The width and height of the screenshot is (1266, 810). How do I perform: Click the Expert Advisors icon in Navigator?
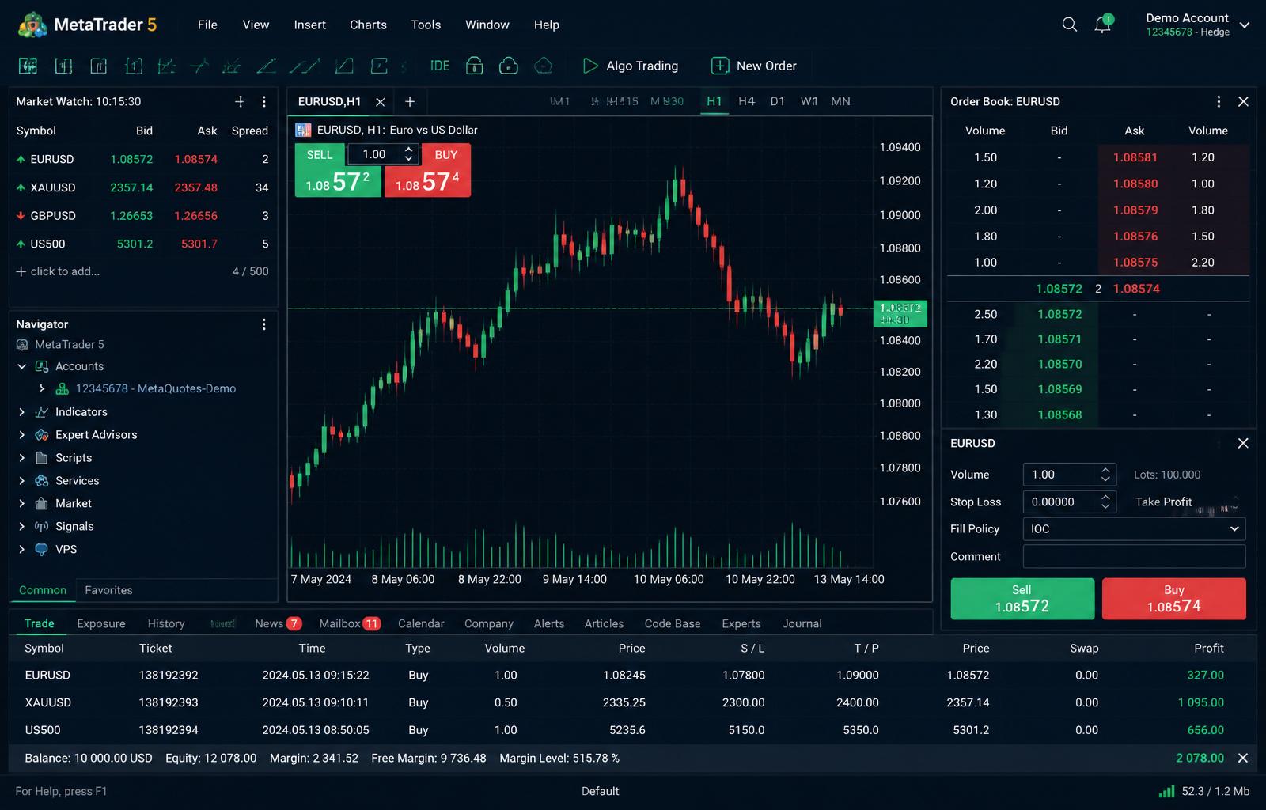(x=42, y=435)
